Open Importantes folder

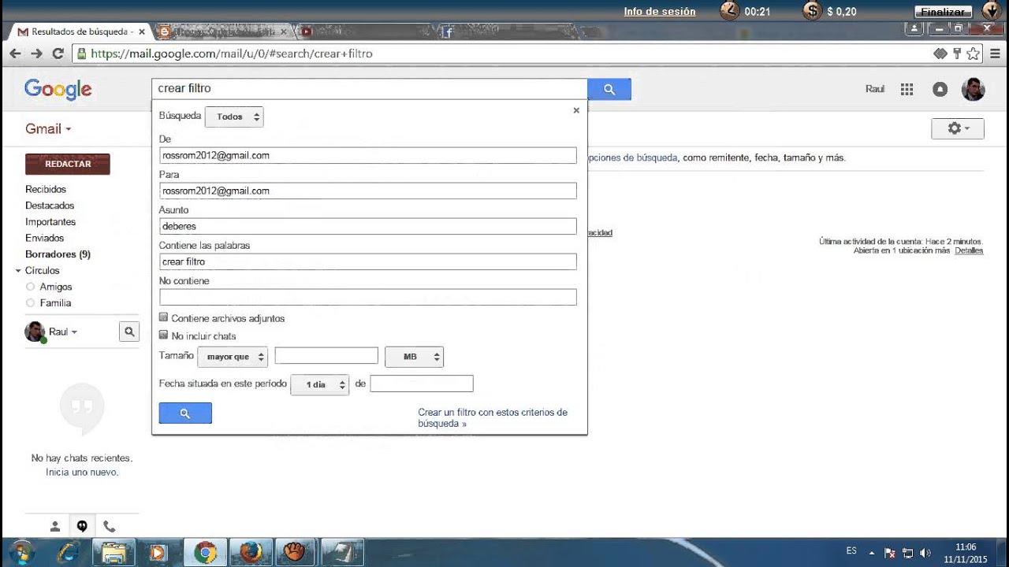click(x=50, y=222)
